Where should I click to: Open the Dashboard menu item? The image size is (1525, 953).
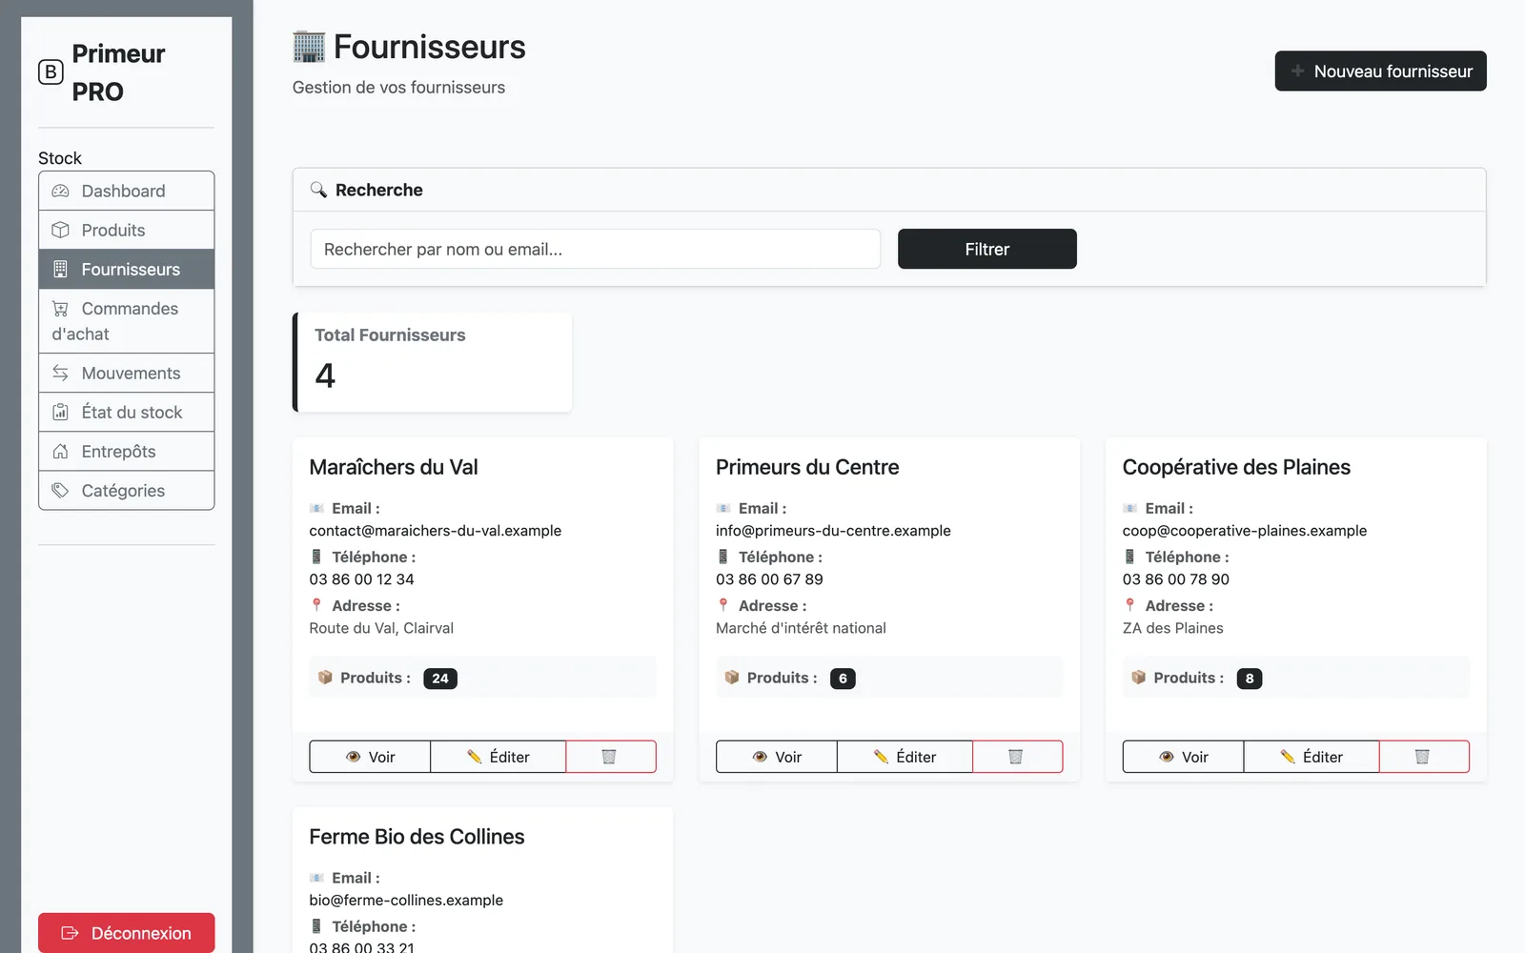(x=126, y=192)
